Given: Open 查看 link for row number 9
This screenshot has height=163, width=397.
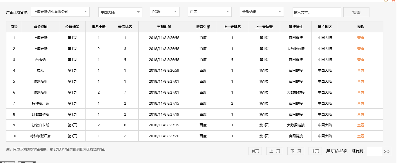Looking at the screenshot, I should [x=360, y=125].
